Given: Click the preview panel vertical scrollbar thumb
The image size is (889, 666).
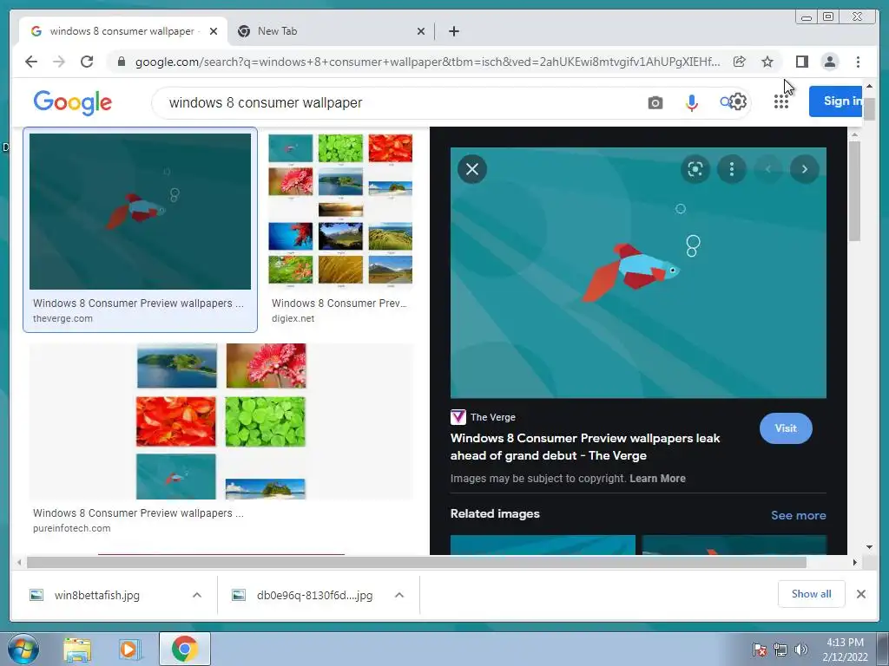Looking at the screenshot, I should (854, 192).
